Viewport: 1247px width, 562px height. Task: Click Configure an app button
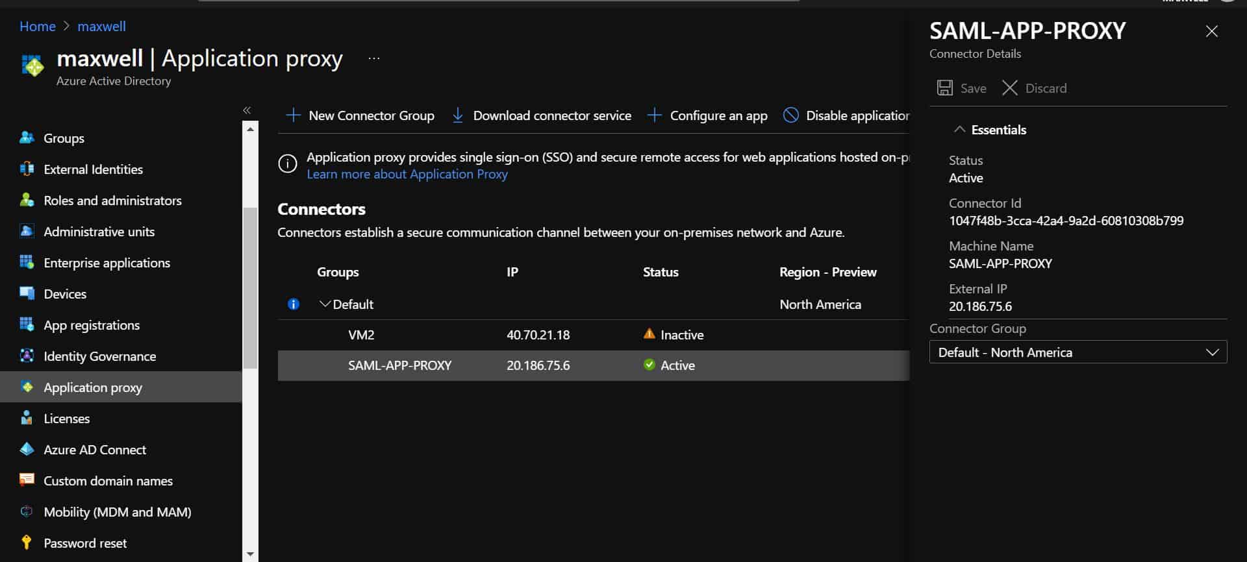[x=707, y=116]
